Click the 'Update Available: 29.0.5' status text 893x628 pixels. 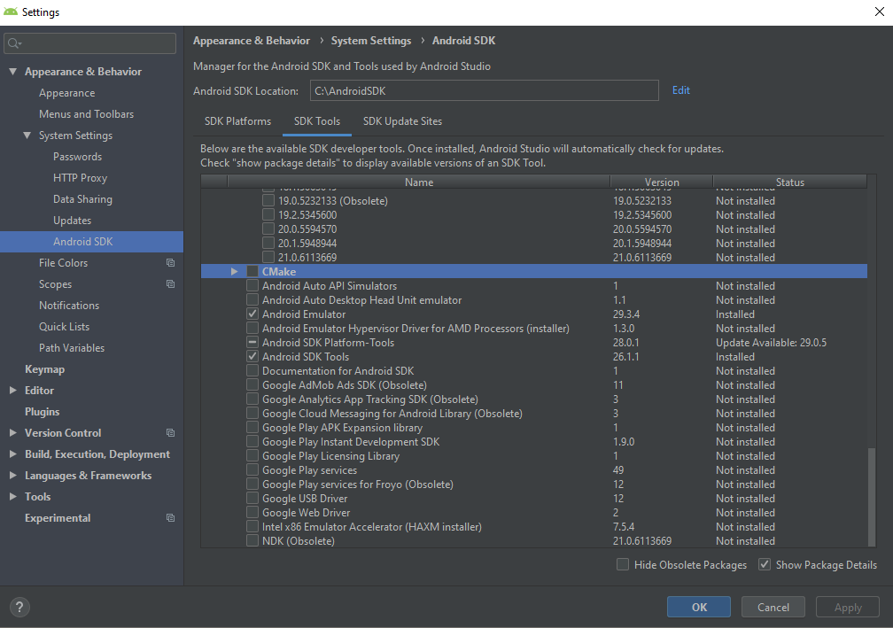tap(771, 343)
